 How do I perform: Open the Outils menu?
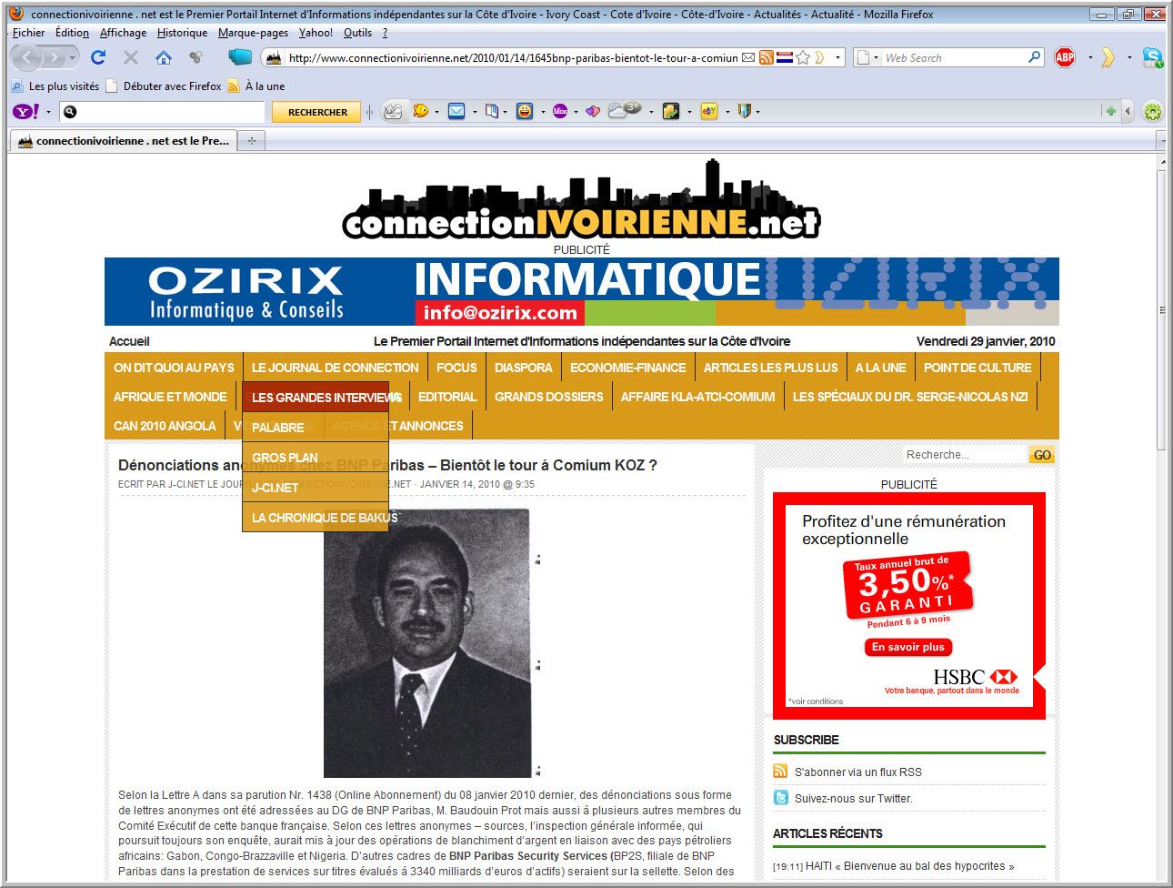357,33
